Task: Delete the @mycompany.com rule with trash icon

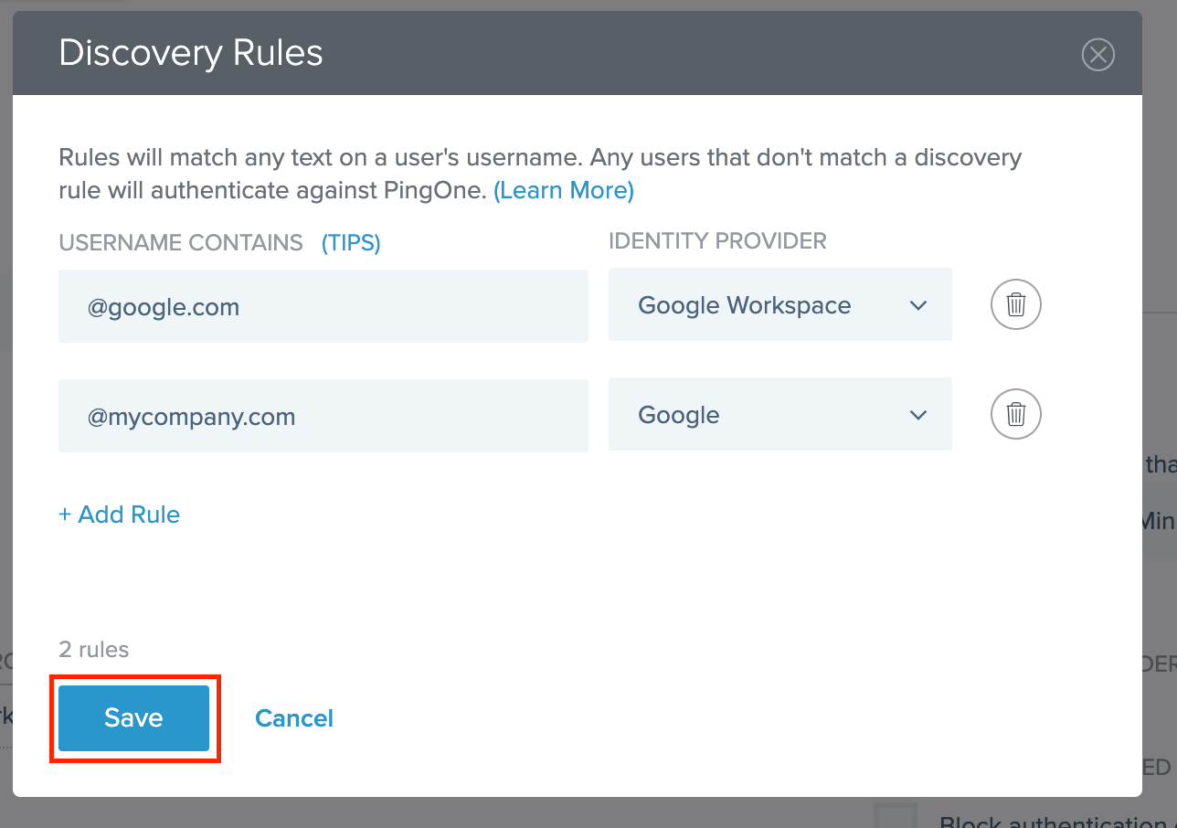Action: [x=1016, y=415]
